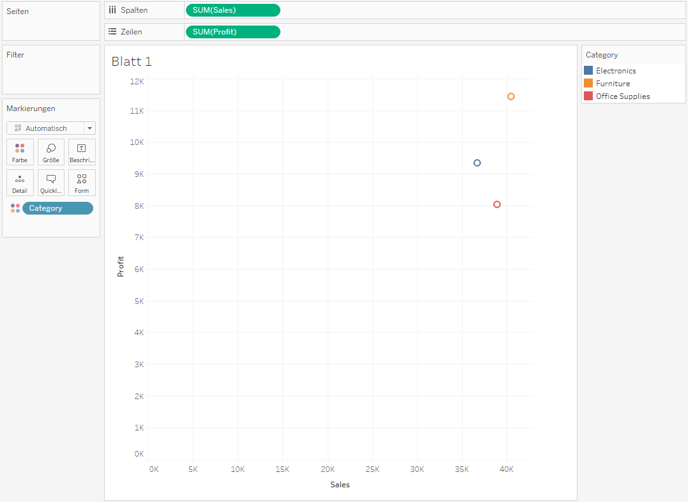This screenshot has width=688, height=502.
Task: Open the Farbe color marks card
Action: 20,152
